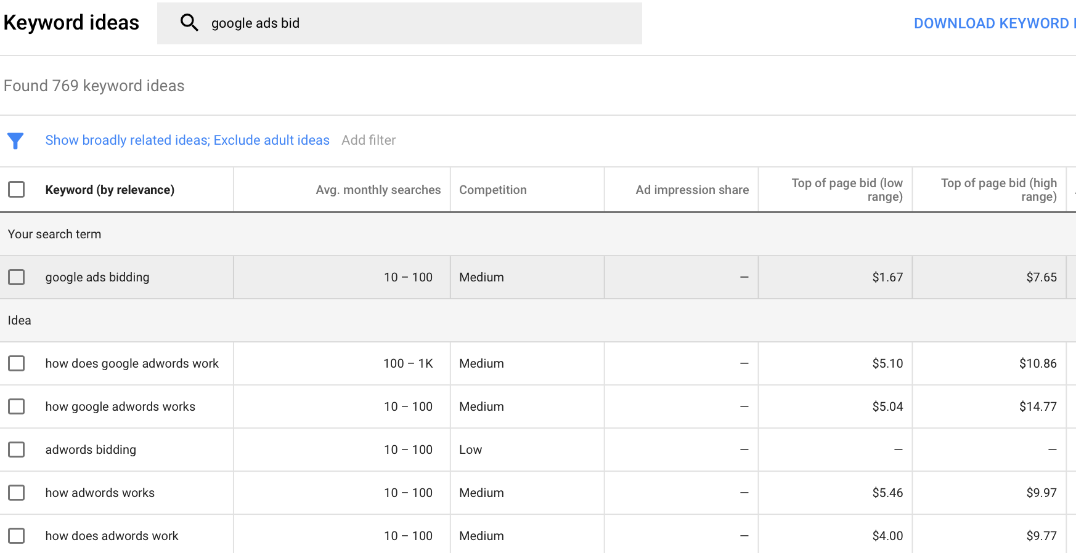Open 'Show broadly related ideas' filter
This screenshot has width=1076, height=553.
tap(187, 140)
